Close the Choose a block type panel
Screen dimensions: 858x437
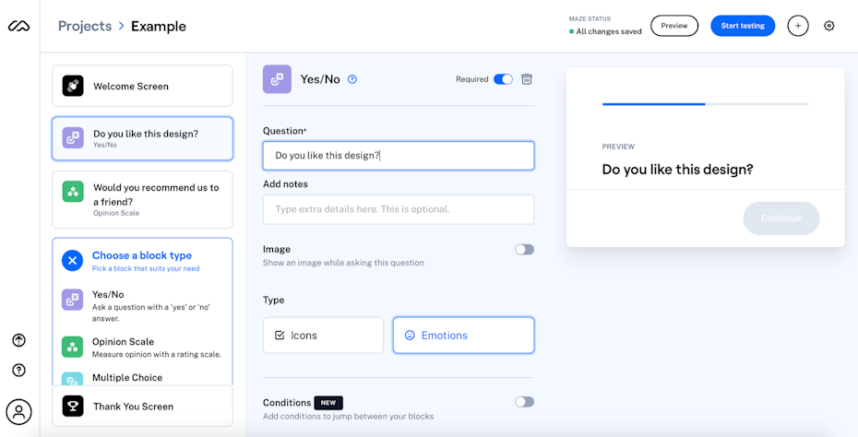[72, 261]
